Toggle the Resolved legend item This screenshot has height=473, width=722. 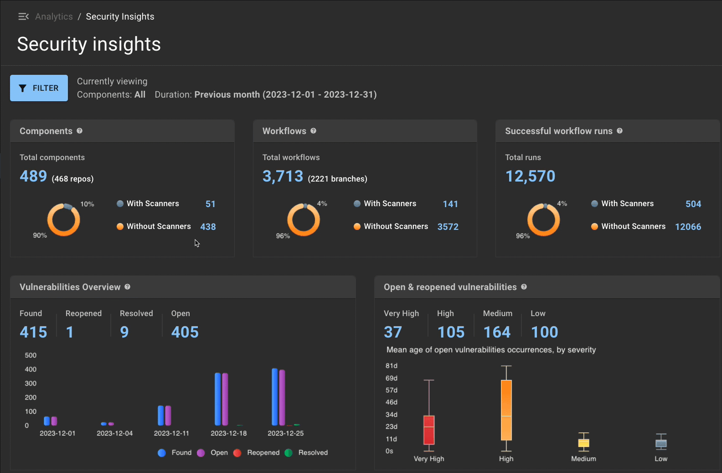coord(306,452)
